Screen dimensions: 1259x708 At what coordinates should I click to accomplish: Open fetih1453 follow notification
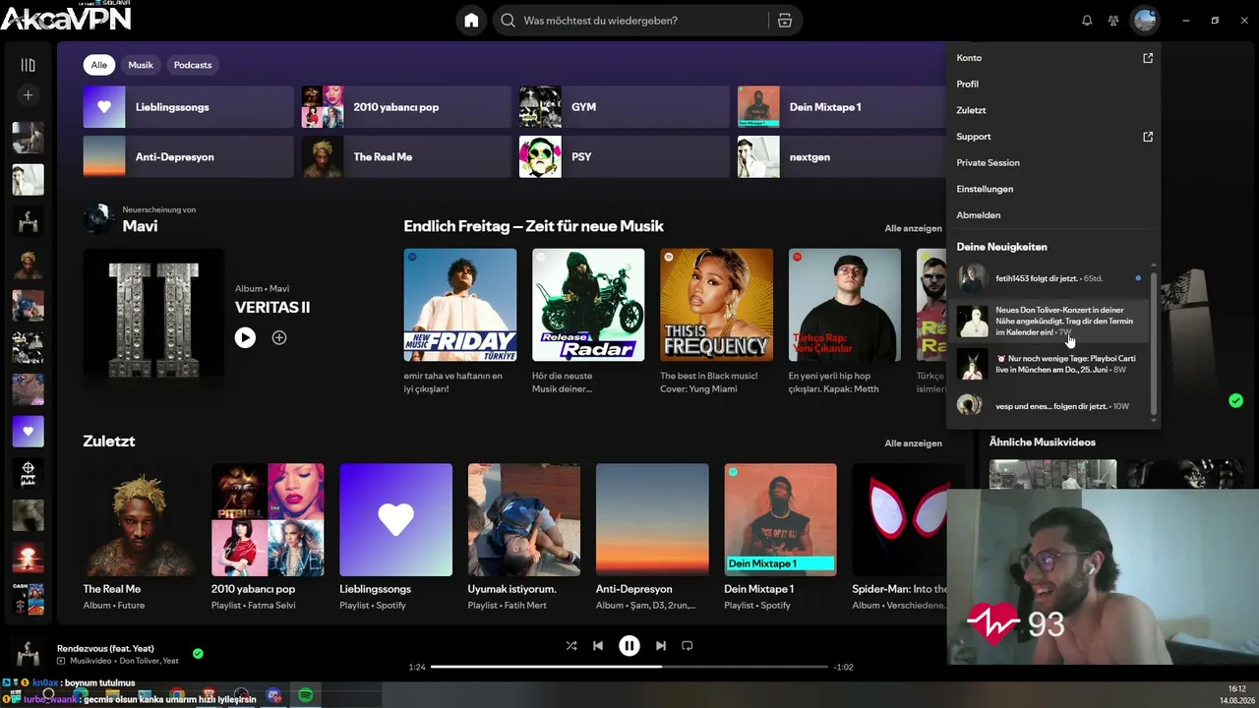pyautogui.click(x=1049, y=279)
